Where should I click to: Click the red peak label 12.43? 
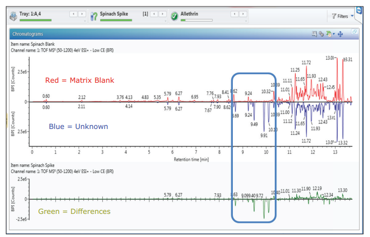(323, 80)
